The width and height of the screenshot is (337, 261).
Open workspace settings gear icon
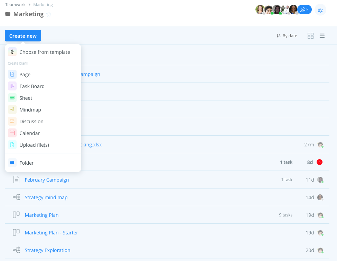coord(320,10)
